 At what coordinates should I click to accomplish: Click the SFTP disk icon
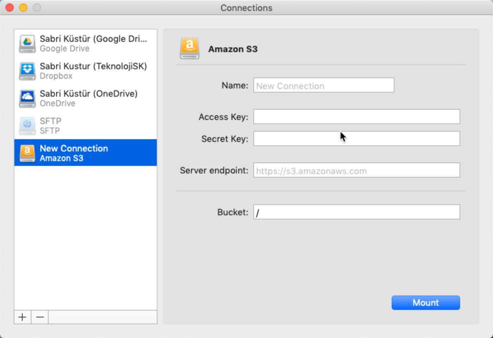pyautogui.click(x=27, y=126)
